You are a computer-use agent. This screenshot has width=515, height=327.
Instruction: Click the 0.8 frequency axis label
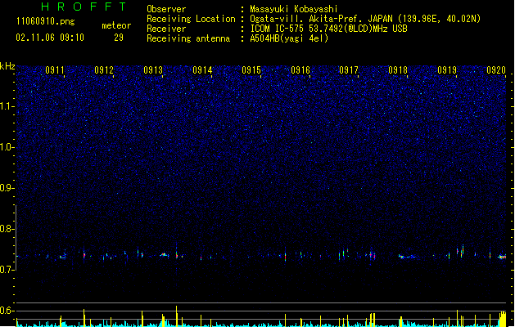(x=7, y=229)
